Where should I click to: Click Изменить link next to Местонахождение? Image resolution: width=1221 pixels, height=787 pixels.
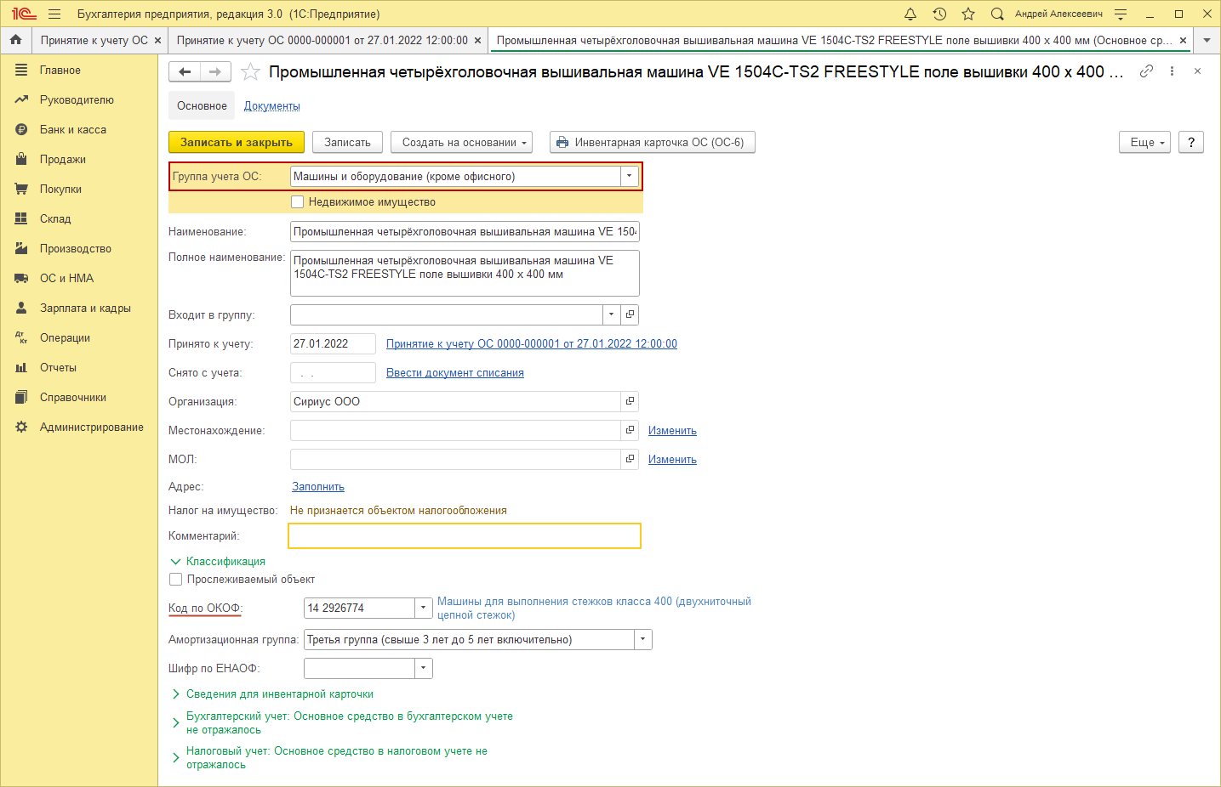pos(672,430)
